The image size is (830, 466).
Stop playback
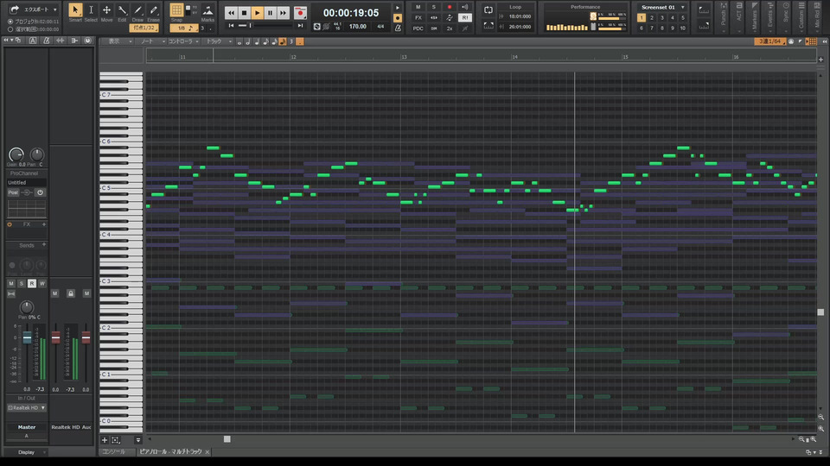click(244, 13)
